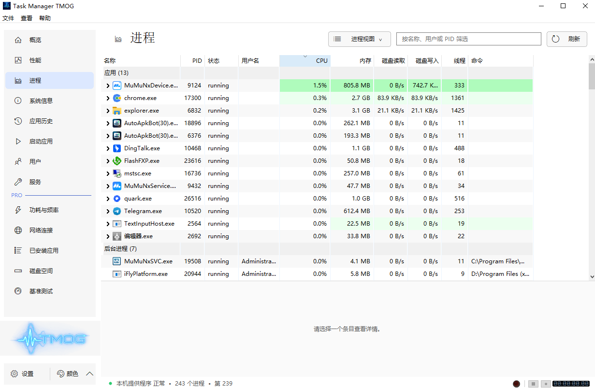The image size is (595, 388).
Task: Expand the mstsc.exe process tree
Action: 108,173
